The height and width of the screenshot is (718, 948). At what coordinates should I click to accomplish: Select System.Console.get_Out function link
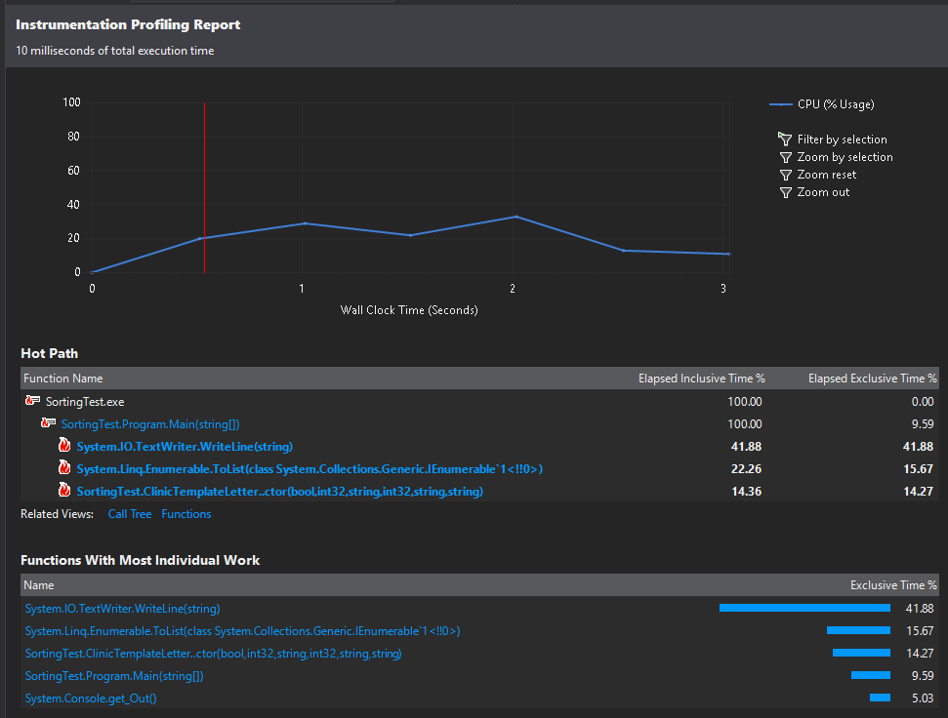tap(90, 698)
